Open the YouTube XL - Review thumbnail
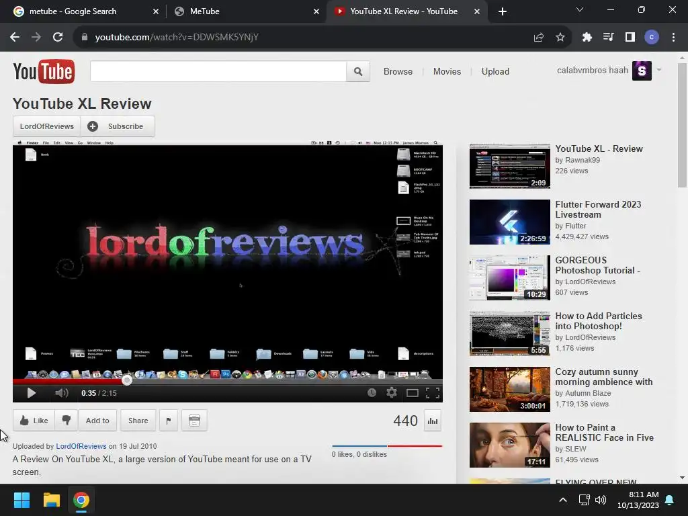The width and height of the screenshot is (688, 516). click(x=509, y=166)
